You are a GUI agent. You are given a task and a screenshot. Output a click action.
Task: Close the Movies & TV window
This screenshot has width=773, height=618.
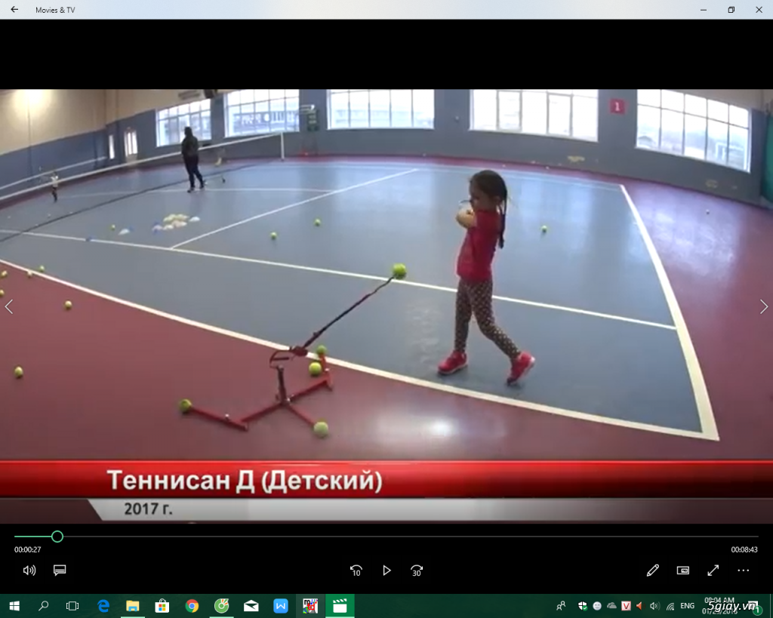(x=759, y=10)
